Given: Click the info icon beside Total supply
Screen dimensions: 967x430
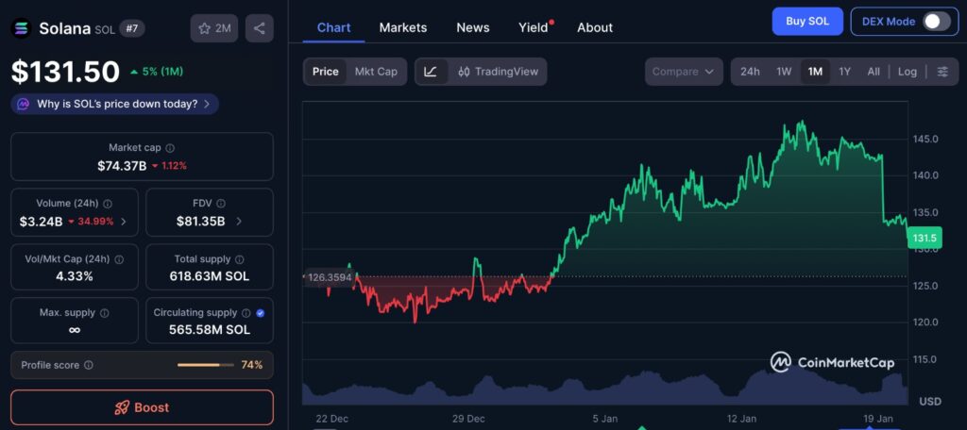Looking at the screenshot, I should [239, 259].
